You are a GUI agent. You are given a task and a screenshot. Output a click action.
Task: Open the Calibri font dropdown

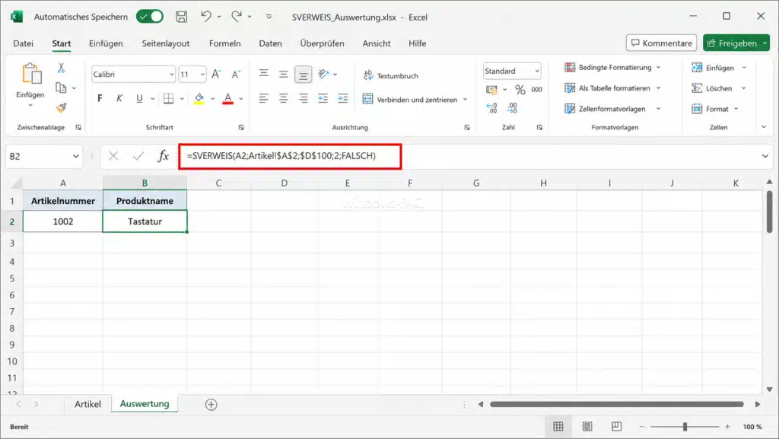[x=171, y=75]
